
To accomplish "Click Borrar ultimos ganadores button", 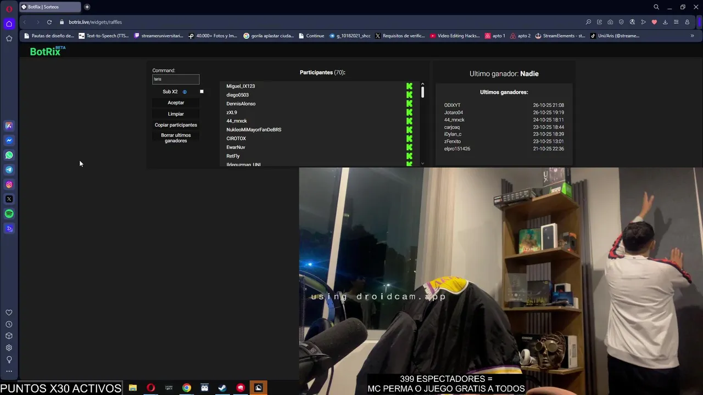I will tap(176, 138).
